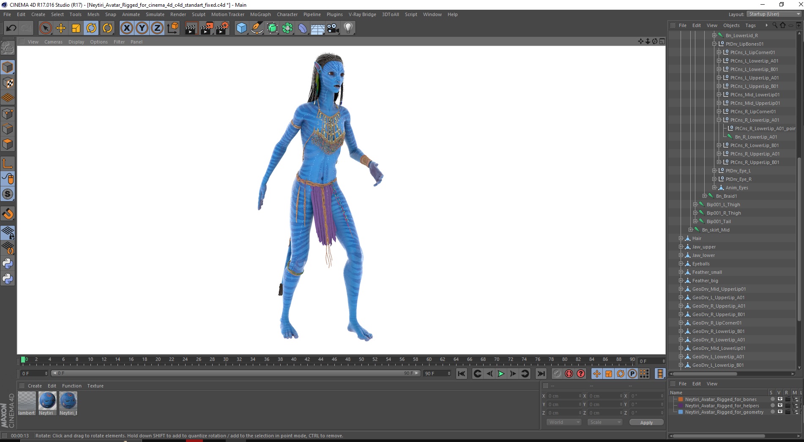The image size is (804, 442).
Task: Click the object manager Tags menu
Action: (x=750, y=25)
